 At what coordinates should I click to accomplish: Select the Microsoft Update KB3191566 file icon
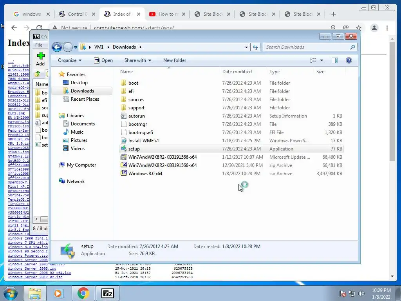[123, 157]
